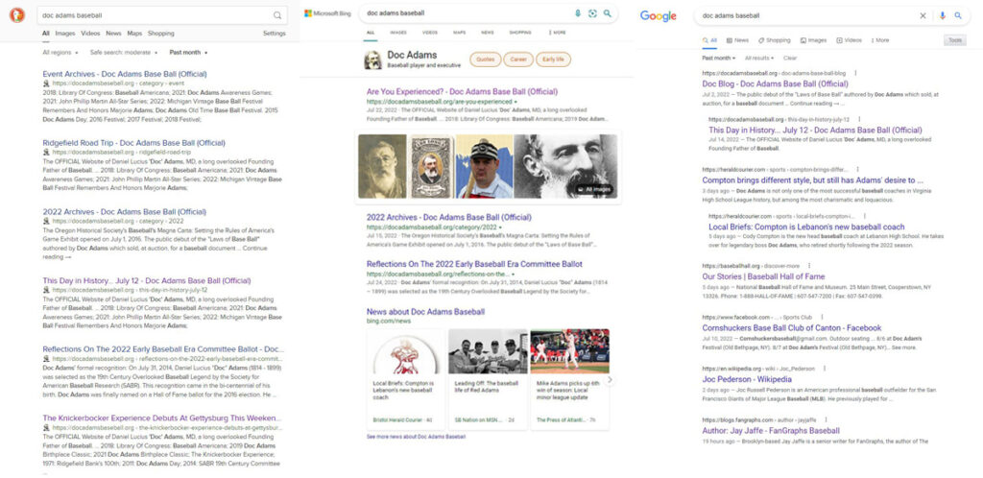Screen dimensions: 983x478
Task: Expand DuckDuckGo's All regions dropdown
Action: [x=60, y=53]
